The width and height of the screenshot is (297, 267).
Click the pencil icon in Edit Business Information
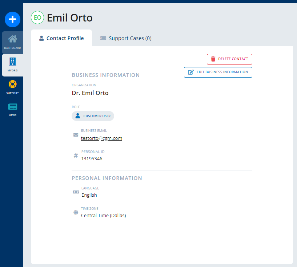pos(190,72)
